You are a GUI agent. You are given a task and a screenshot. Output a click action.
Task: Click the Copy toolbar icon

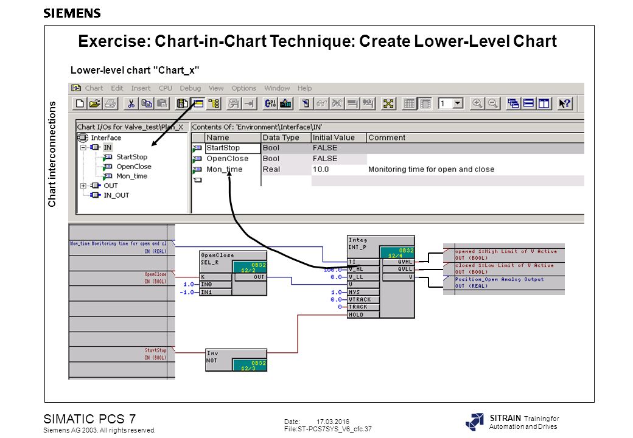click(x=146, y=103)
